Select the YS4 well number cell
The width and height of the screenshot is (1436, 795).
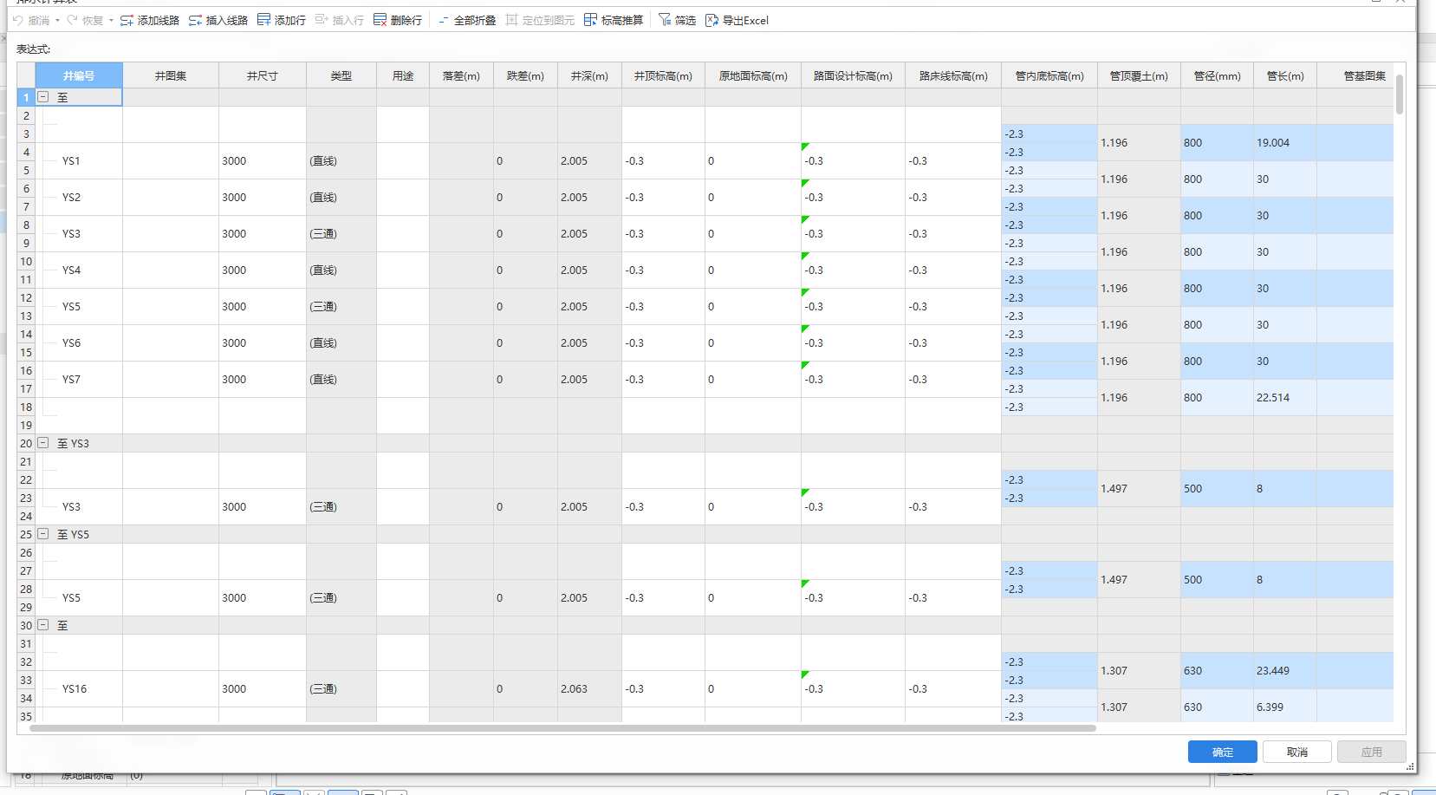[x=79, y=270]
